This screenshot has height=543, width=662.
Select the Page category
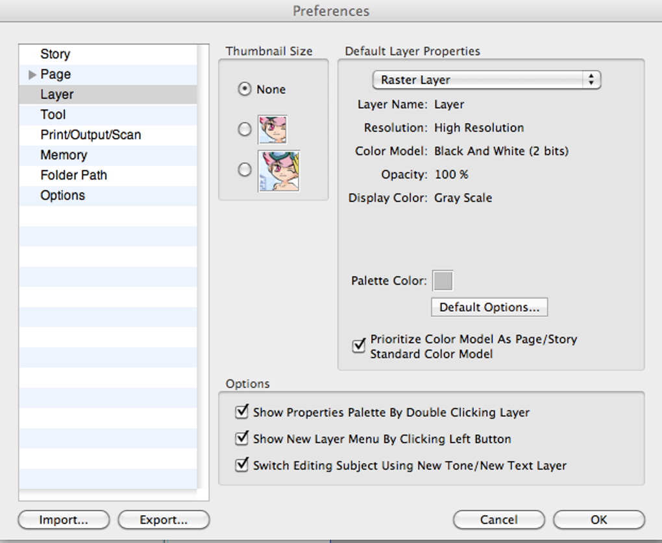(108, 75)
